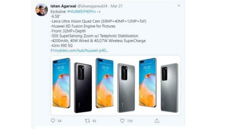Screen dimensions: 230x129
Task: Click the 83 retweets count
Action: point(94,121)
